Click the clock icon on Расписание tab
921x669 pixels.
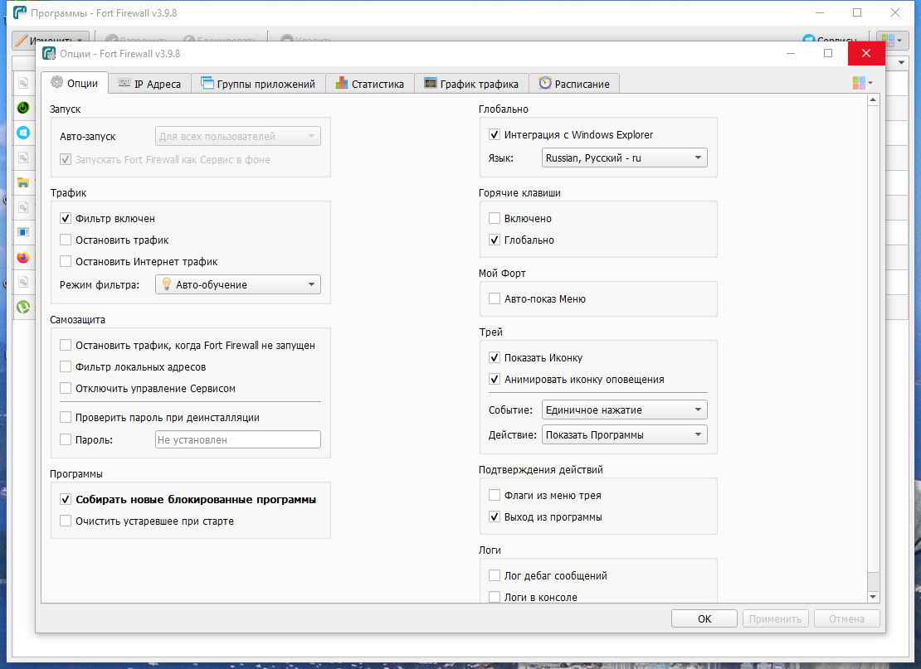coord(545,84)
